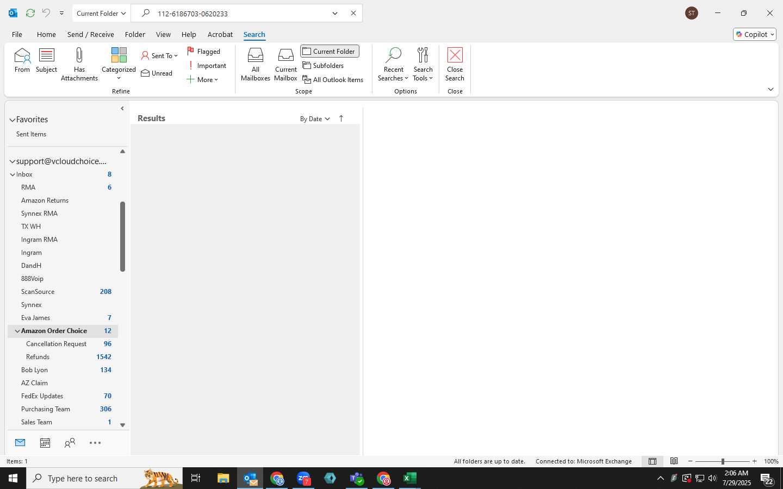This screenshot has width=783, height=489.
Task: Click the zoom out minus button
Action: pyautogui.click(x=691, y=461)
